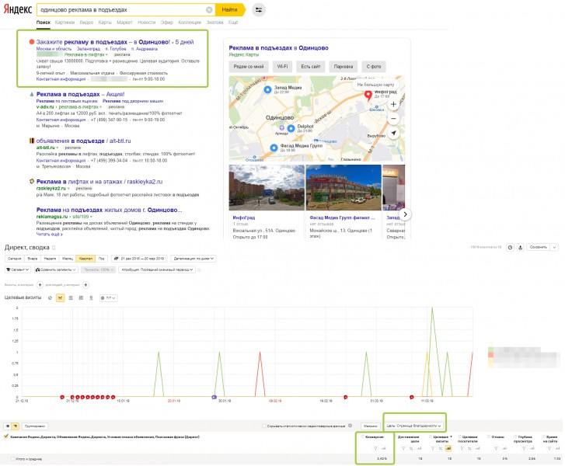This screenshot has width=565, height=466.
Task: Toggle the Итого и средние row checkbox
Action: (x=13, y=459)
